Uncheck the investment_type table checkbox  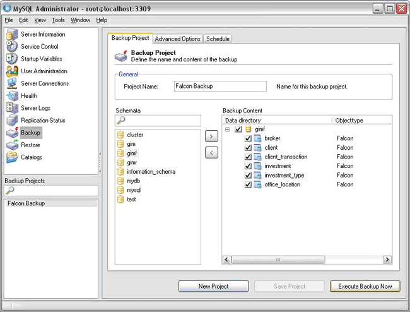point(248,176)
